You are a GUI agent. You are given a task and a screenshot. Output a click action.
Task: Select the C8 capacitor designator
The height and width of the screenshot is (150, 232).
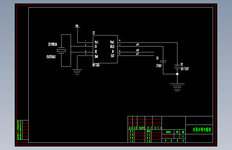(157, 58)
